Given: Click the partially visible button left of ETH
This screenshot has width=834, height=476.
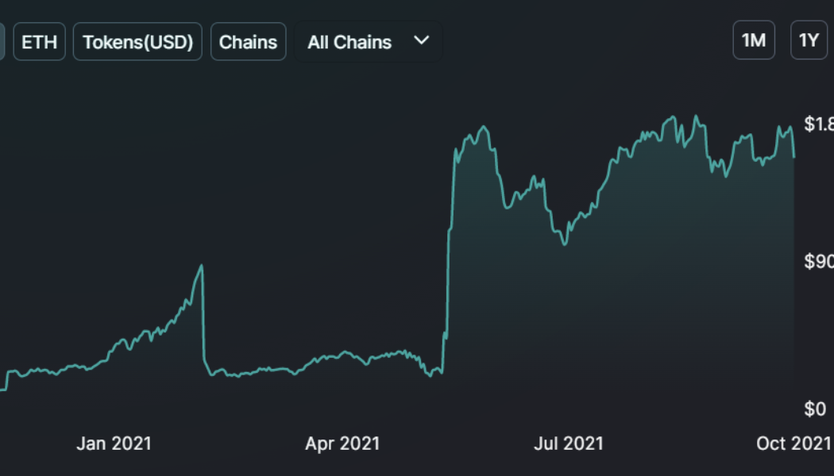Looking at the screenshot, I should tap(2, 42).
